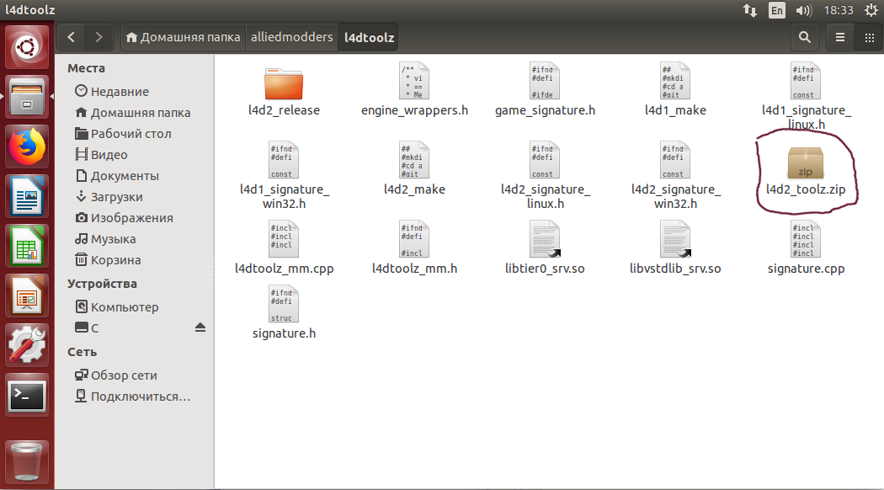This screenshot has height=490, width=884.
Task: Open the Trash from the launcher
Action: coord(26,461)
